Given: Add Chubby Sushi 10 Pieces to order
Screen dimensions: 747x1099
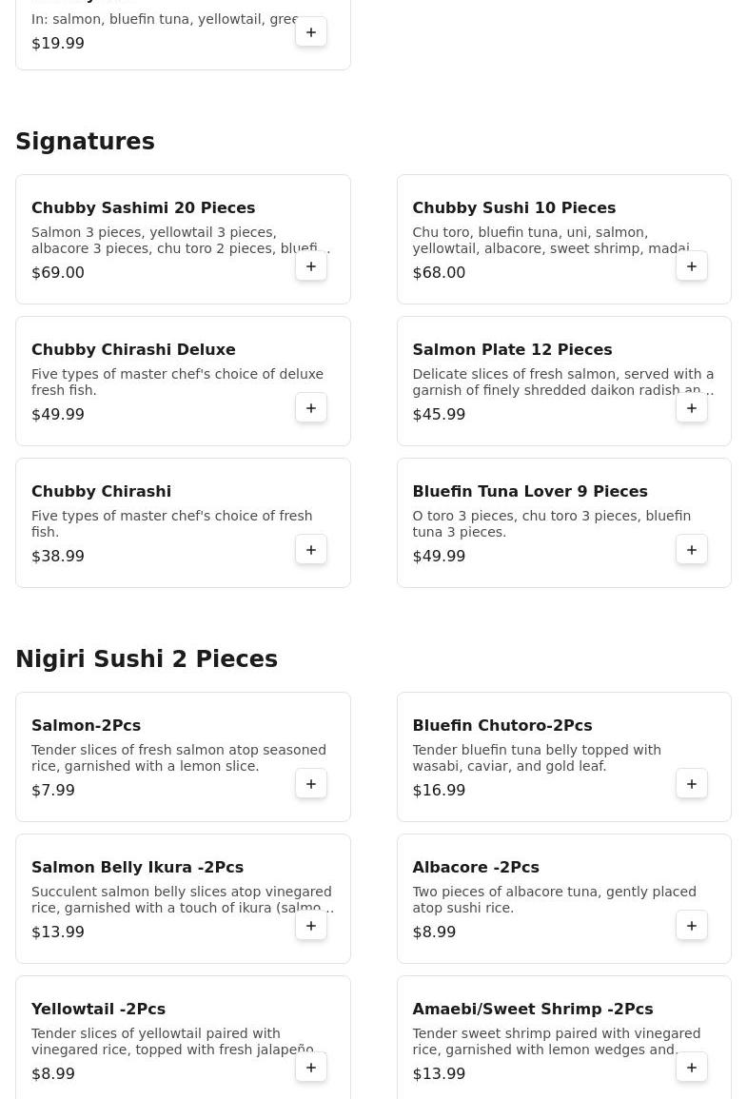Looking at the screenshot, I should click(x=692, y=266).
